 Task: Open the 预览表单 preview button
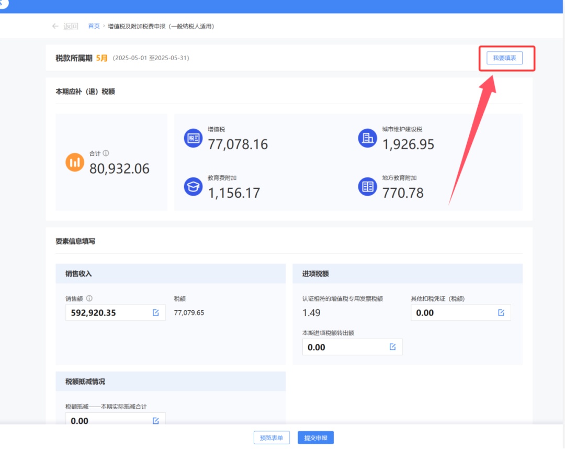(272, 438)
